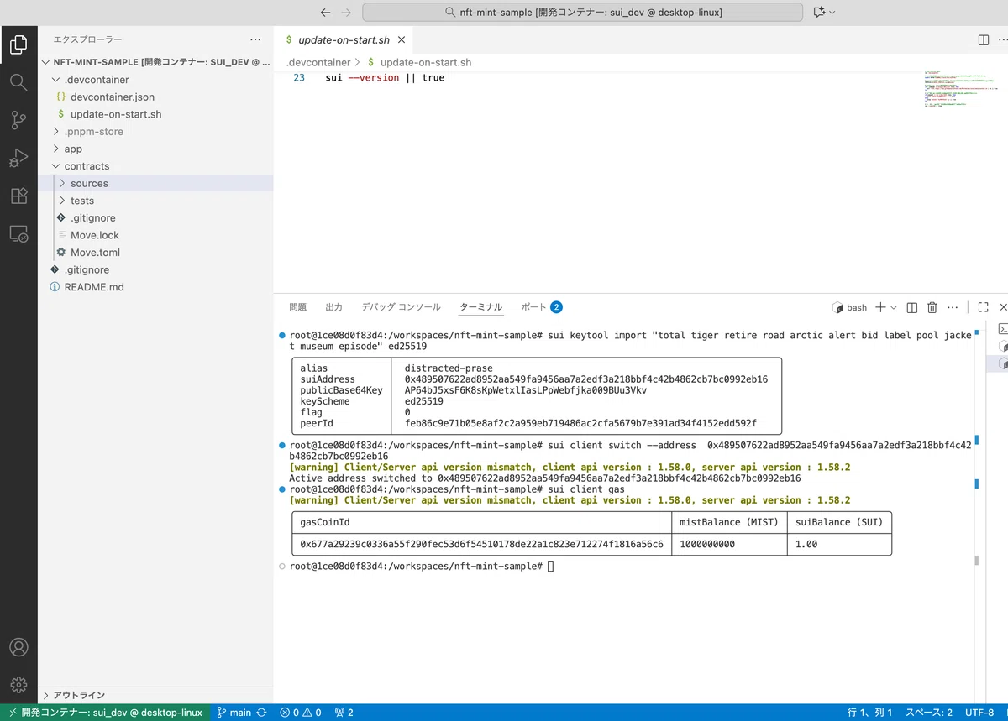Open the Copilot chat icon in title bar
This screenshot has width=1008, height=721.
coord(819,13)
